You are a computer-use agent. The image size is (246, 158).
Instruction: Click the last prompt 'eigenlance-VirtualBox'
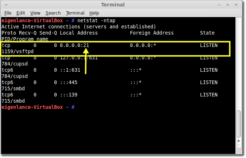point(32,107)
